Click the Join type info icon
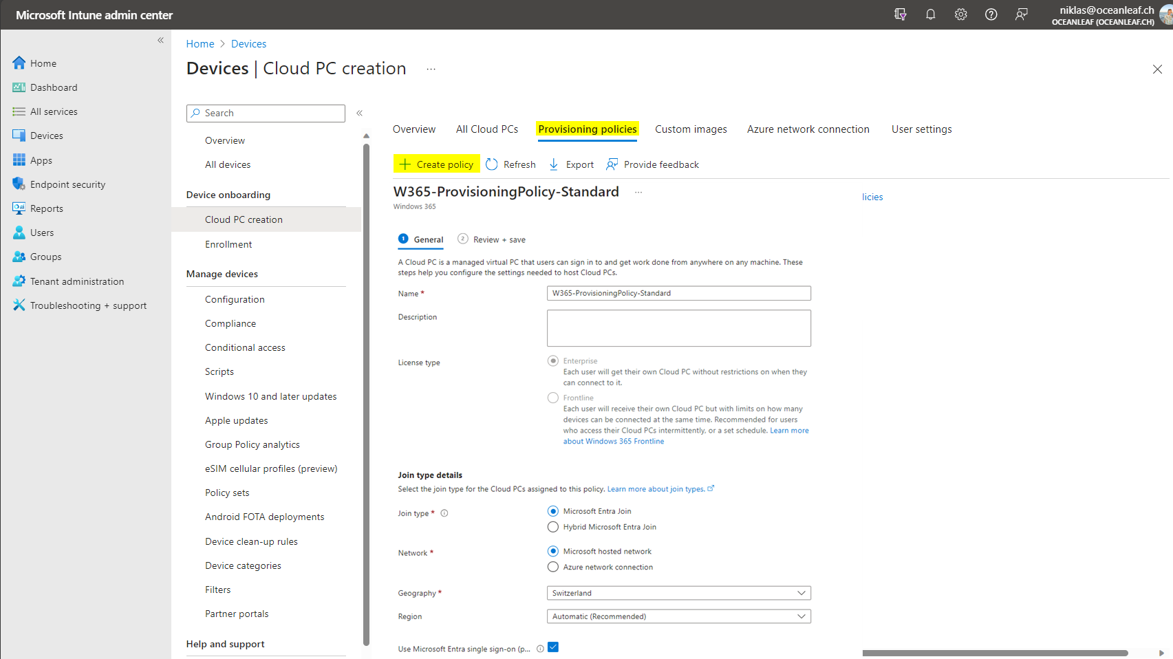This screenshot has width=1173, height=659. point(444,513)
